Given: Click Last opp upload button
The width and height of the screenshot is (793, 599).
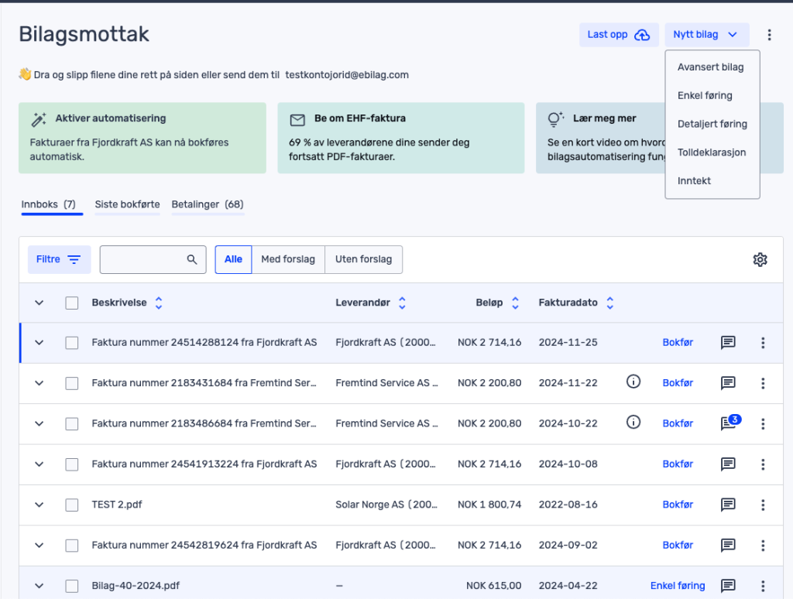Looking at the screenshot, I should [x=619, y=35].
